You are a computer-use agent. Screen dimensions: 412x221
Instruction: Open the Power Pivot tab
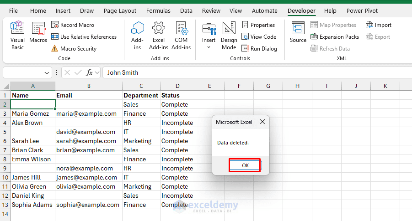tap(362, 11)
